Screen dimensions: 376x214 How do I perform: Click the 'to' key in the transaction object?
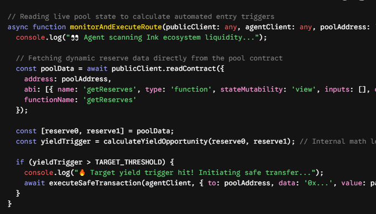[212, 183]
